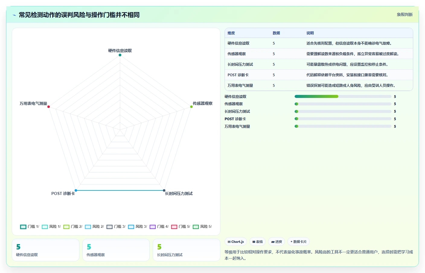
Task: Click the 数据 column header
Action: pyautogui.click(x=276, y=33)
